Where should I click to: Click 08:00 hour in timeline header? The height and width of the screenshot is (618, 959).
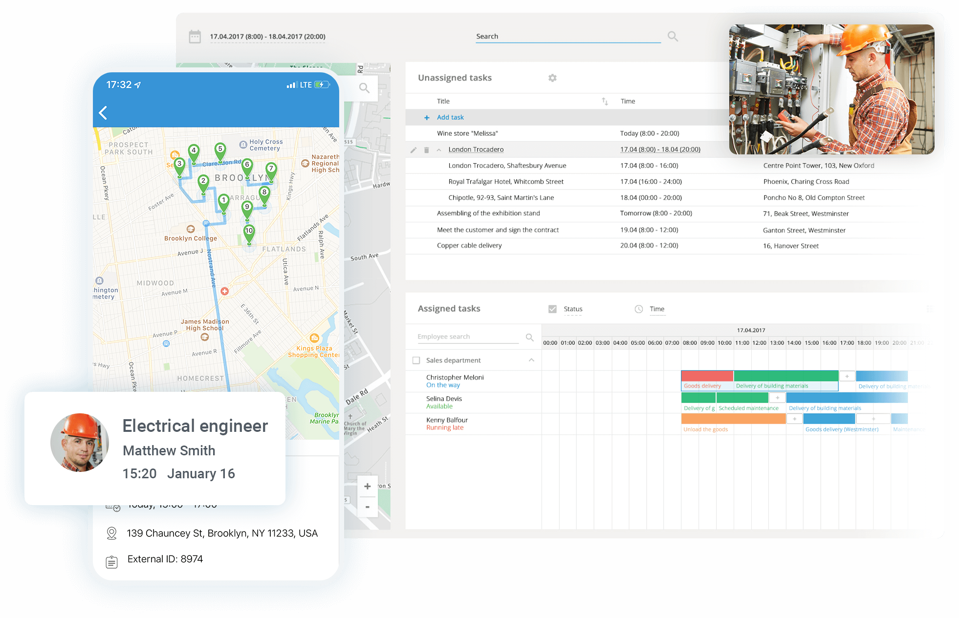click(x=690, y=343)
